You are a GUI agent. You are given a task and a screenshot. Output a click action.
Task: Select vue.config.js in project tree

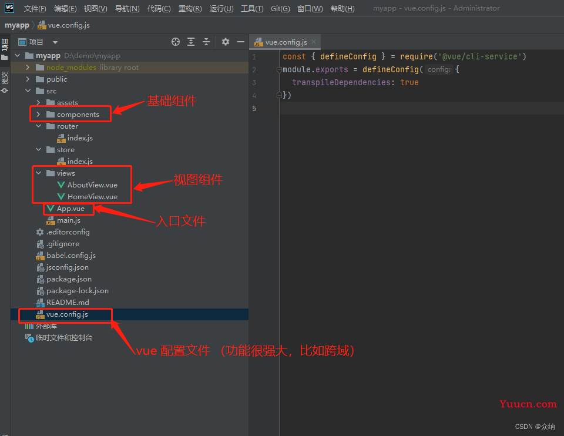click(67, 314)
